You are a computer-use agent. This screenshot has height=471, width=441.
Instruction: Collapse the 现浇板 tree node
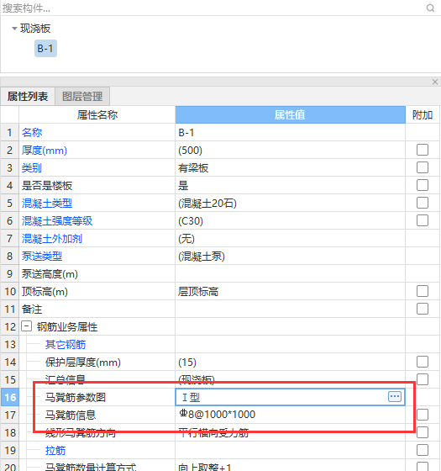click(x=14, y=29)
